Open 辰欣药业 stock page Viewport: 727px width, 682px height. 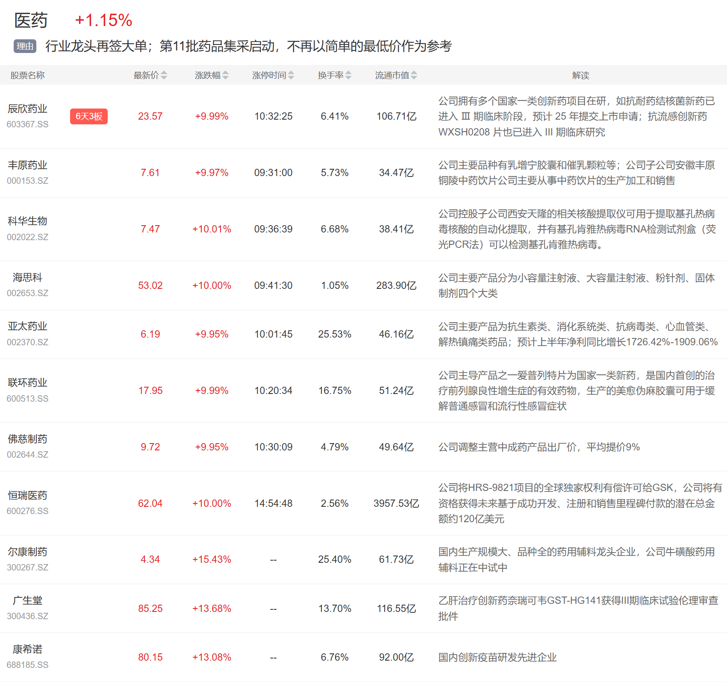coord(27,109)
